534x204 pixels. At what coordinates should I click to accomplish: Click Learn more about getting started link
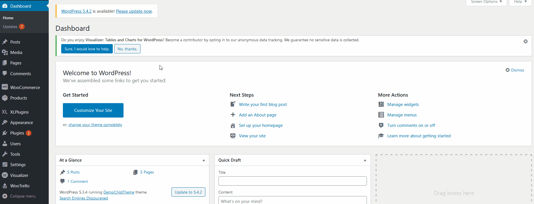[x=419, y=136]
